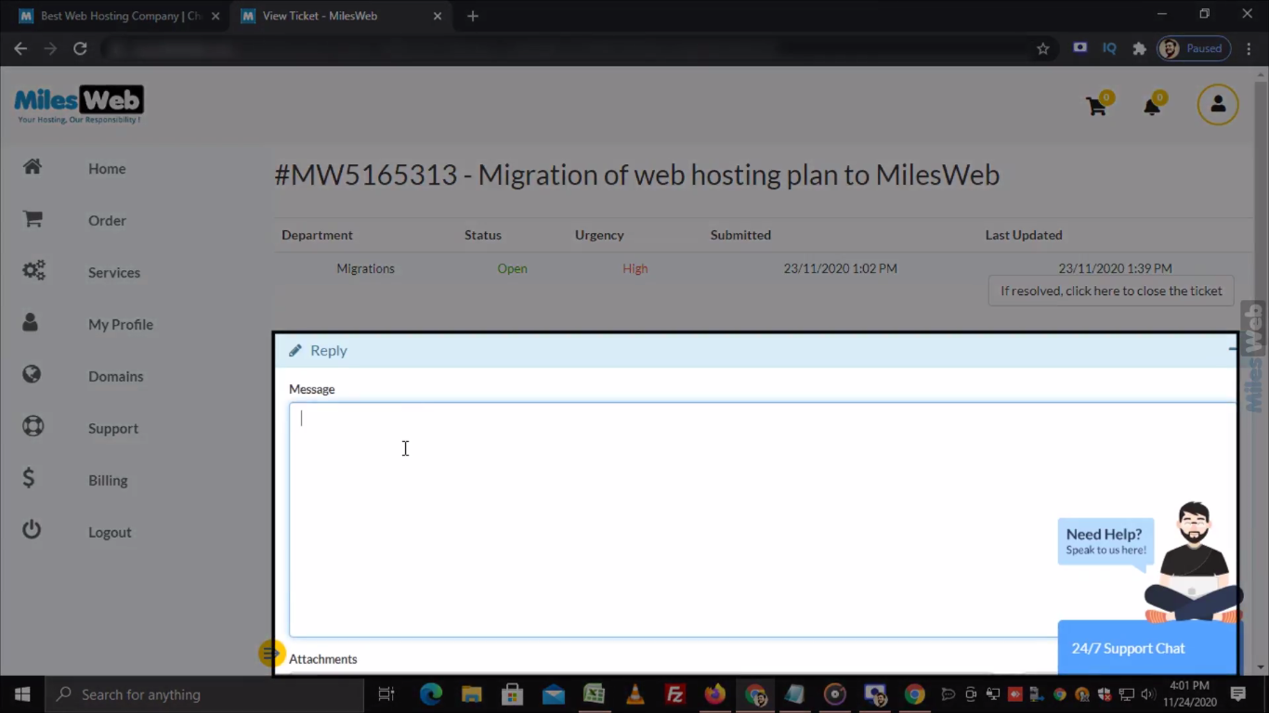Click the last updated '23/11/2020 1:39 PM'

pos(1115,268)
